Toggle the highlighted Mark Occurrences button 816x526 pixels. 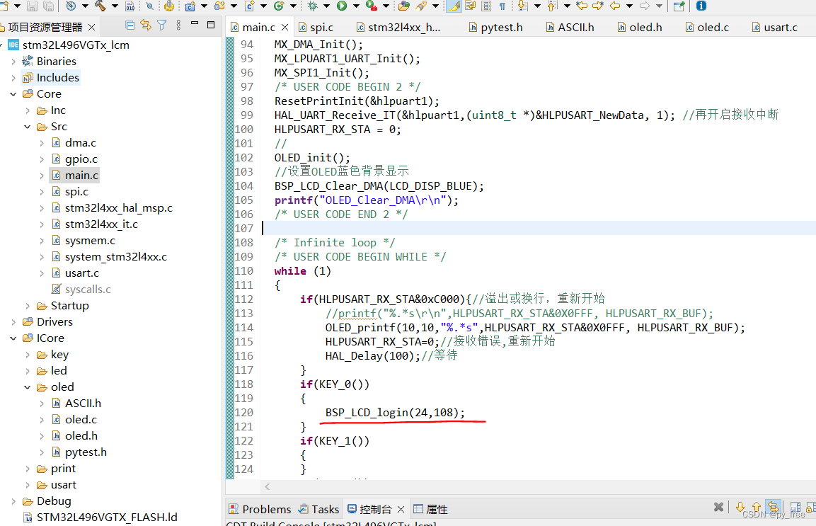[454, 6]
